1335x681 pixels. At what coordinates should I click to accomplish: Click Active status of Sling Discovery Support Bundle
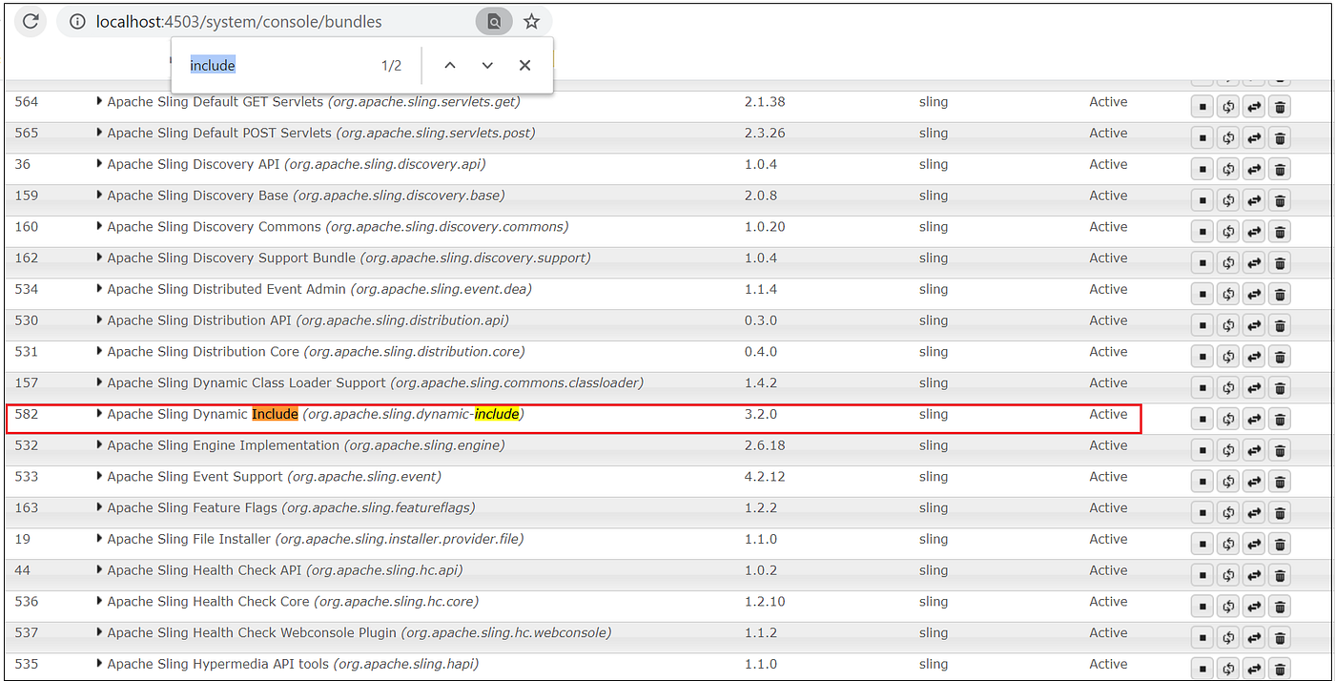click(x=1108, y=258)
